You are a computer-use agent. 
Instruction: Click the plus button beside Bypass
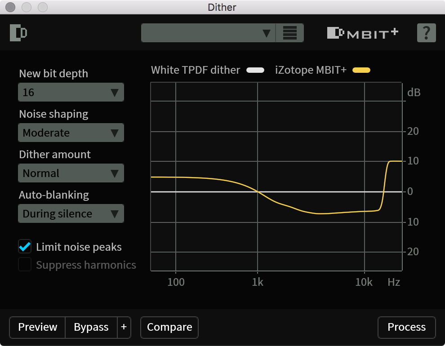(124, 327)
